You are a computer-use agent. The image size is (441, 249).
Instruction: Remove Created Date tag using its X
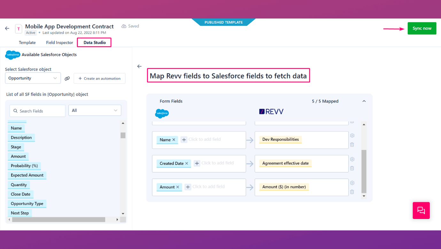[187, 163]
